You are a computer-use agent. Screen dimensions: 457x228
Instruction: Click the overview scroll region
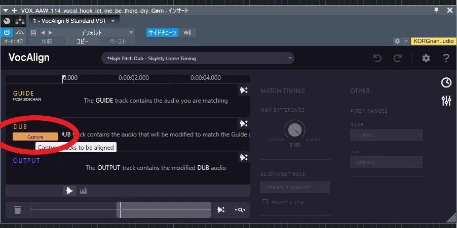click(x=164, y=210)
